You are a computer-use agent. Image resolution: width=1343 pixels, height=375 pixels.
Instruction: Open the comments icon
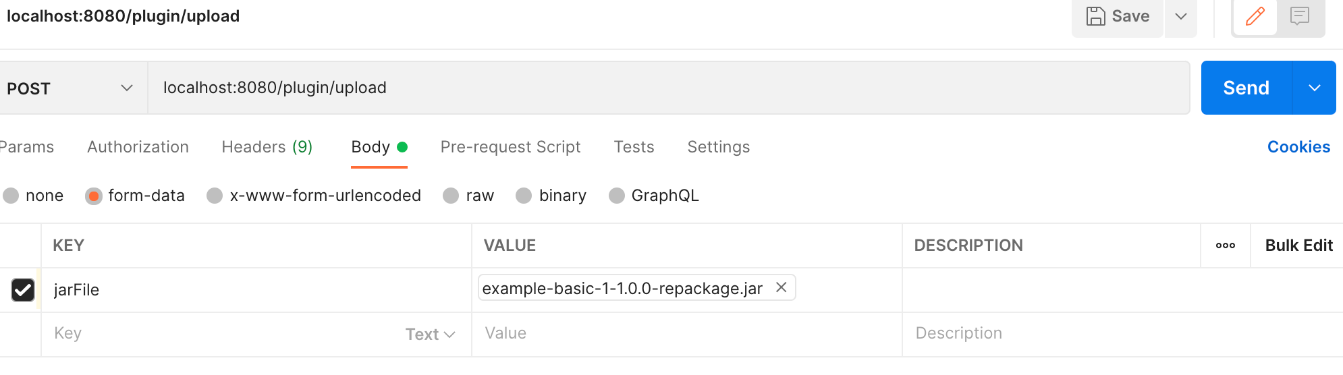point(1299,16)
